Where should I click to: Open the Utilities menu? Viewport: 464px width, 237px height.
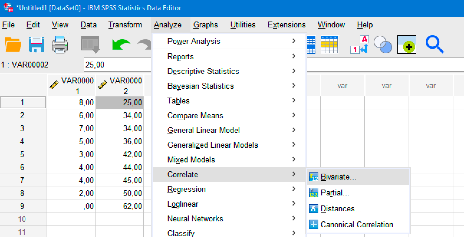(243, 25)
